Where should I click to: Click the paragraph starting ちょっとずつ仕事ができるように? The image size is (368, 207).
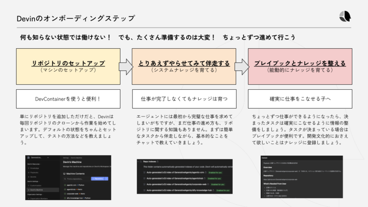(300, 129)
